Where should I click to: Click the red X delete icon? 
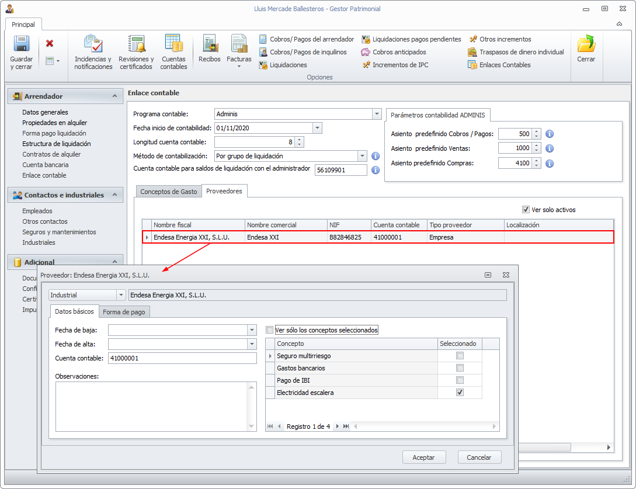[x=50, y=43]
